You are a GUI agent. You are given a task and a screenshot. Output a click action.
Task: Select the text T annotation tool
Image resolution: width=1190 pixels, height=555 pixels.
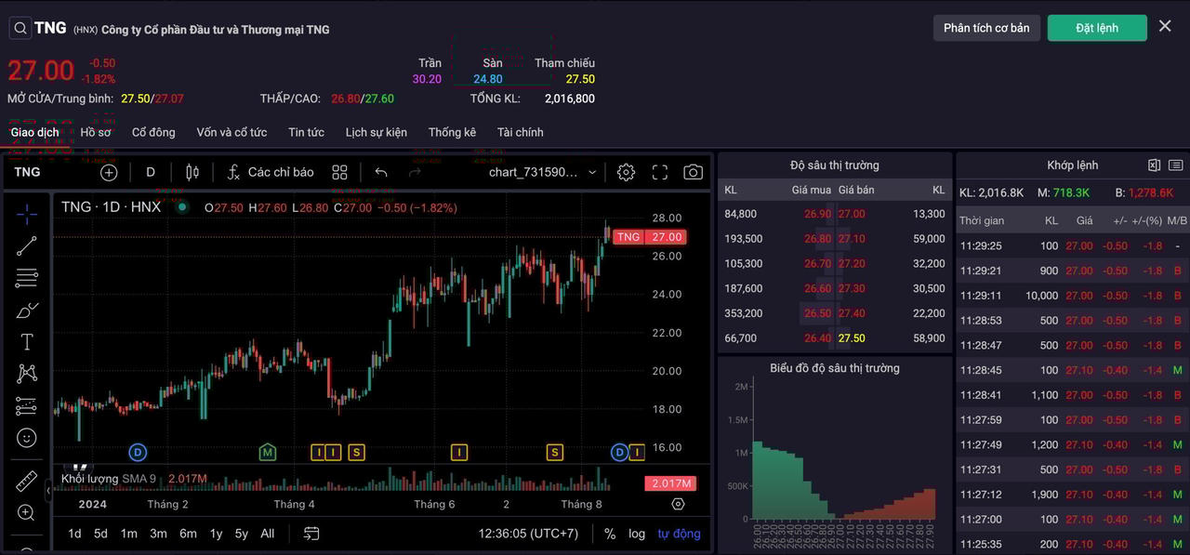[27, 342]
